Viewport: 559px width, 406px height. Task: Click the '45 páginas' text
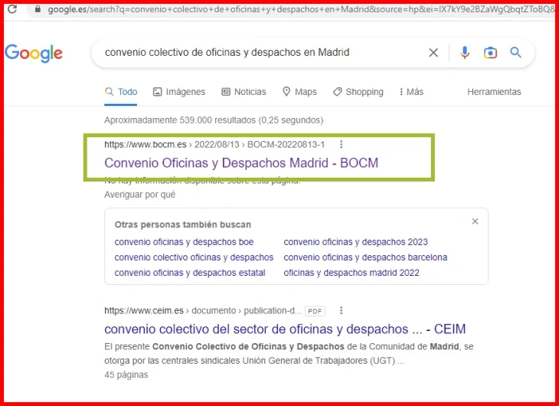(126, 375)
